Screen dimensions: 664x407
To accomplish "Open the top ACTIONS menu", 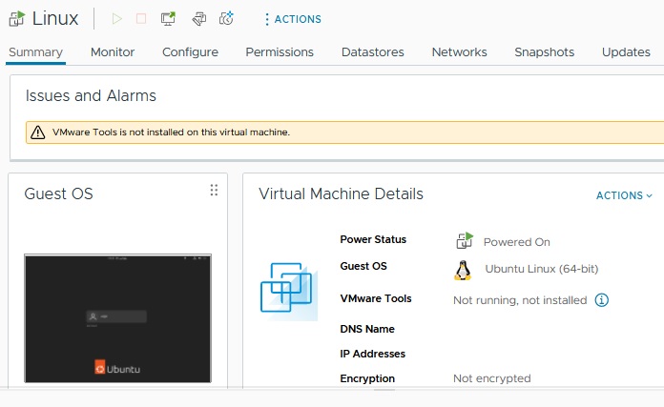I will click(292, 19).
